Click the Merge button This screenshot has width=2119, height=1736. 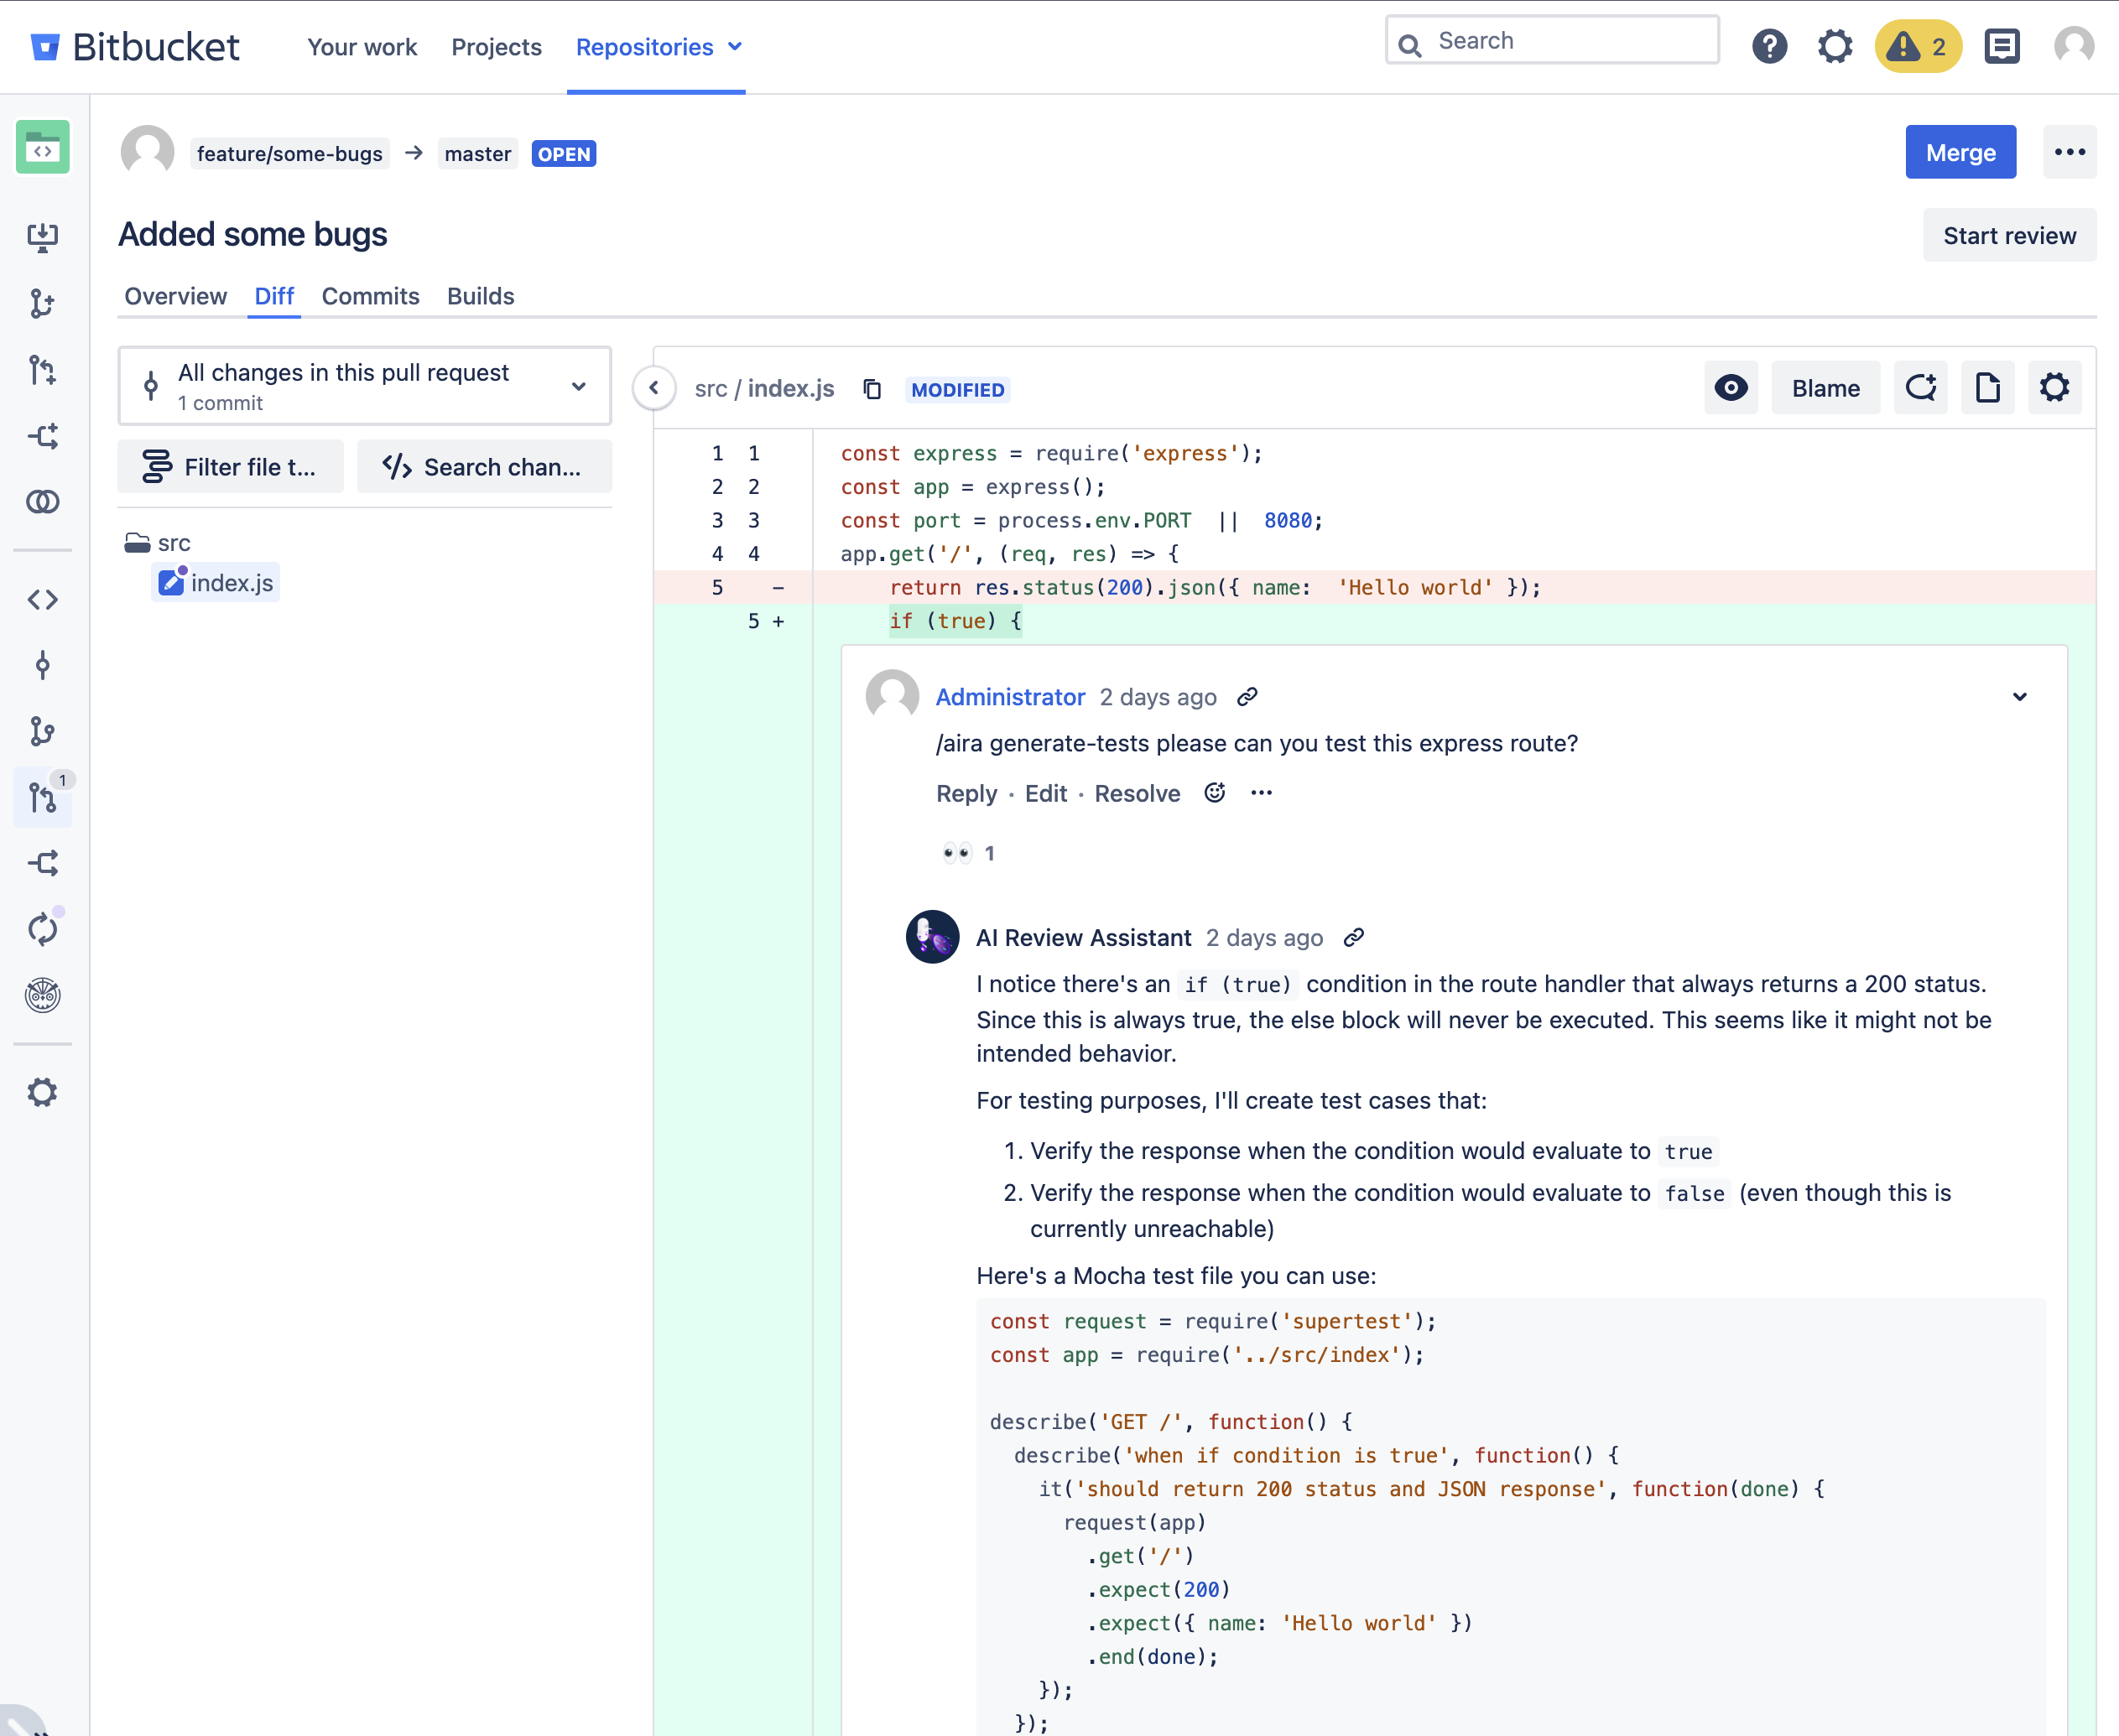click(1959, 151)
